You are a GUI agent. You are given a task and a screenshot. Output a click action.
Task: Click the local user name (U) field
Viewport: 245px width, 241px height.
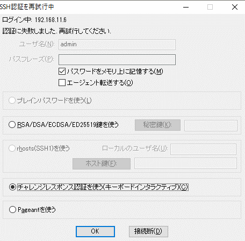click(x=203, y=149)
